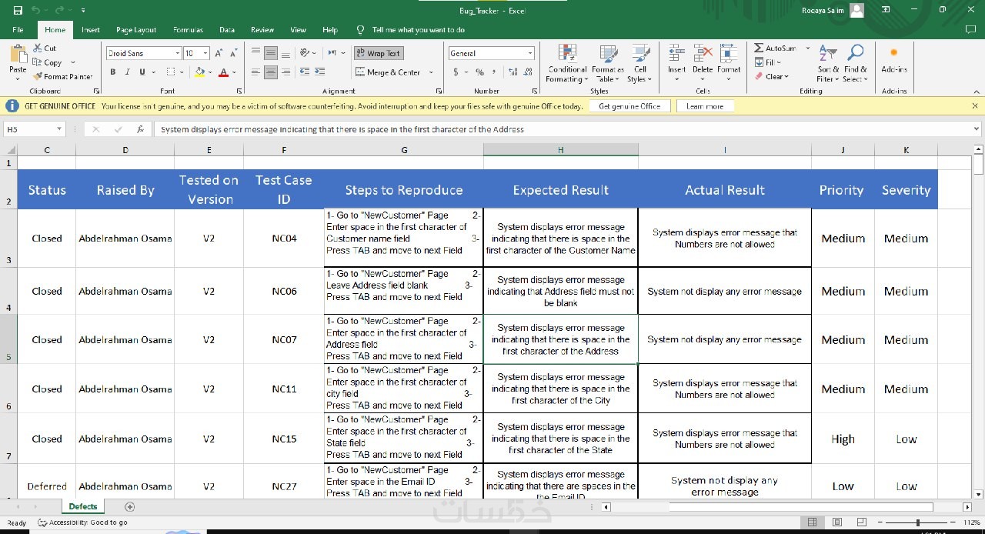Underline the selected cell text
Image resolution: width=985 pixels, height=534 pixels.
coord(142,72)
